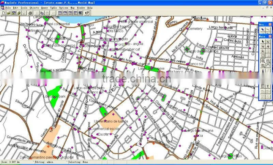This screenshot has width=273, height=165.
Task: Click the MapInfo document icon left of File
Action: point(2,8)
